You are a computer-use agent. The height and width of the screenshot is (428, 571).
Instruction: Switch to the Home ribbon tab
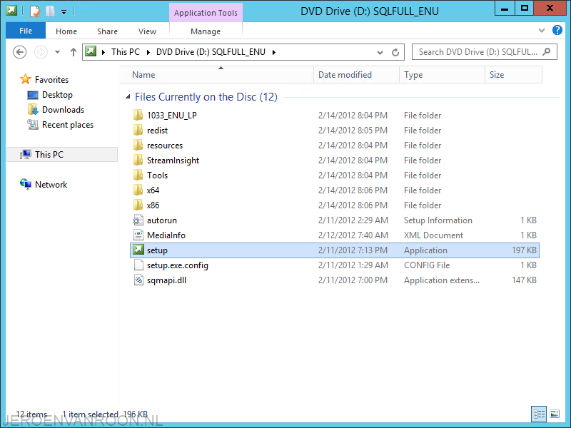click(x=66, y=31)
